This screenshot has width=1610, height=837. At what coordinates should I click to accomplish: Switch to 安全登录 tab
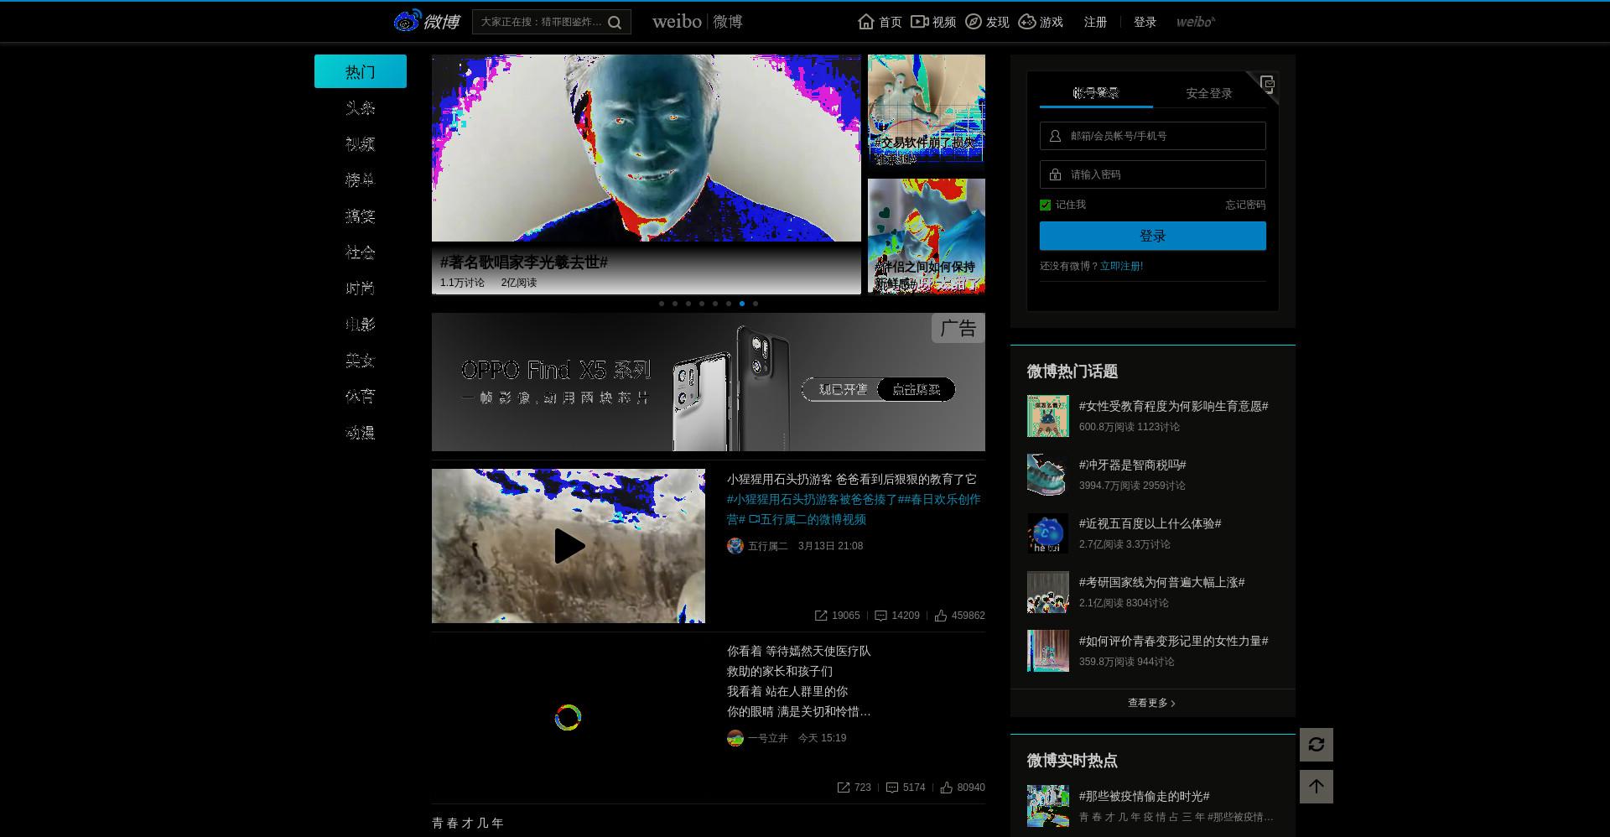1209,93
